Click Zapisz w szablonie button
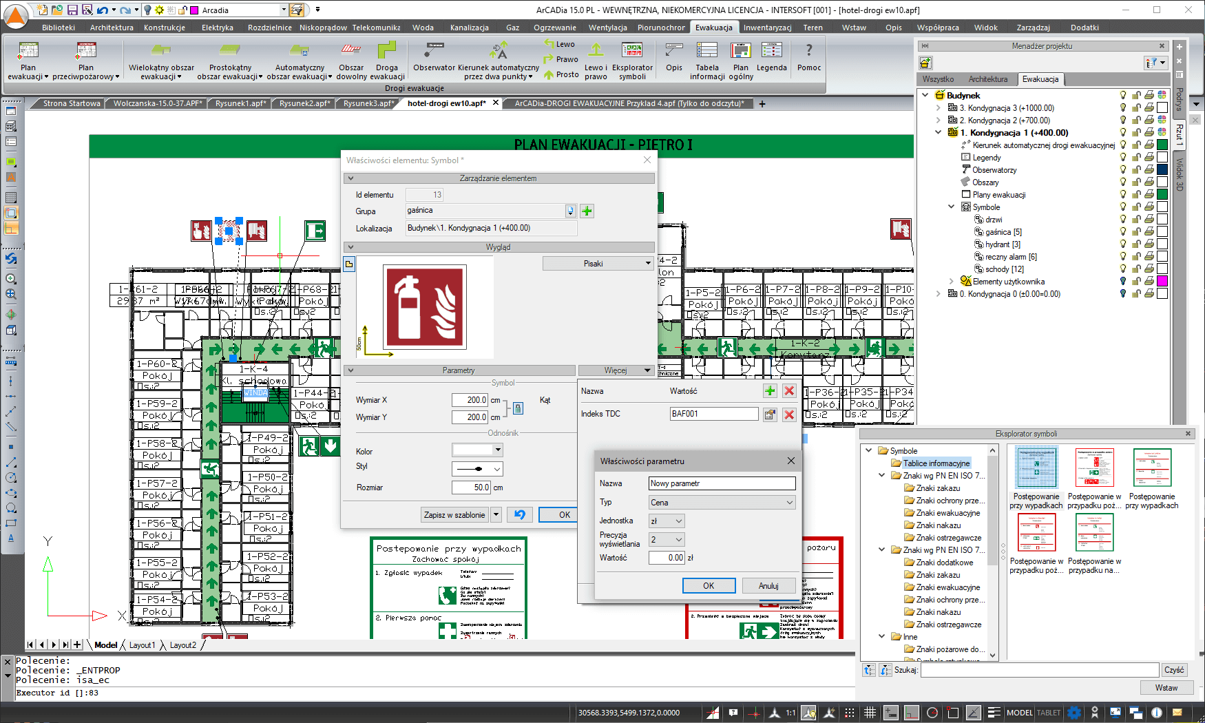This screenshot has height=723, width=1205. pyautogui.click(x=454, y=514)
